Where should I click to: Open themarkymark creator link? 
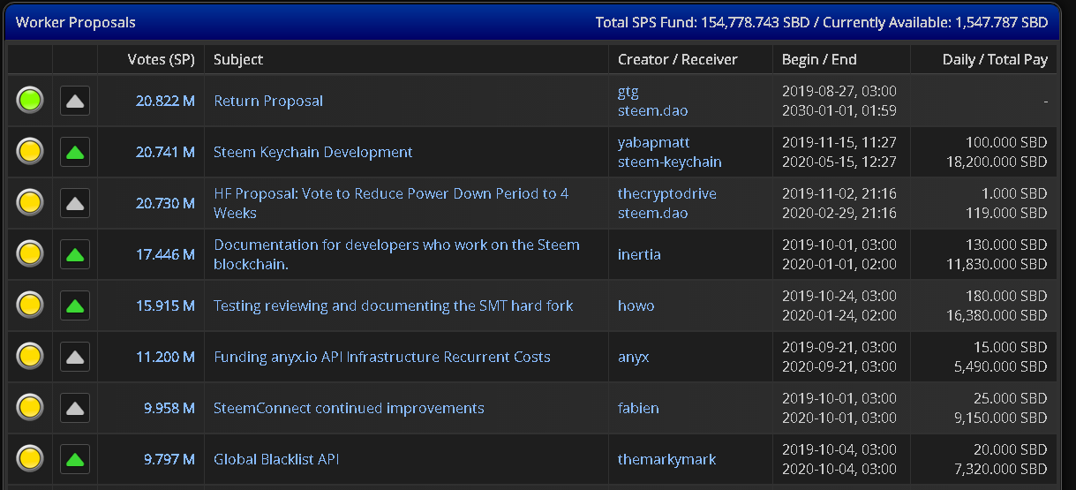tap(667, 459)
